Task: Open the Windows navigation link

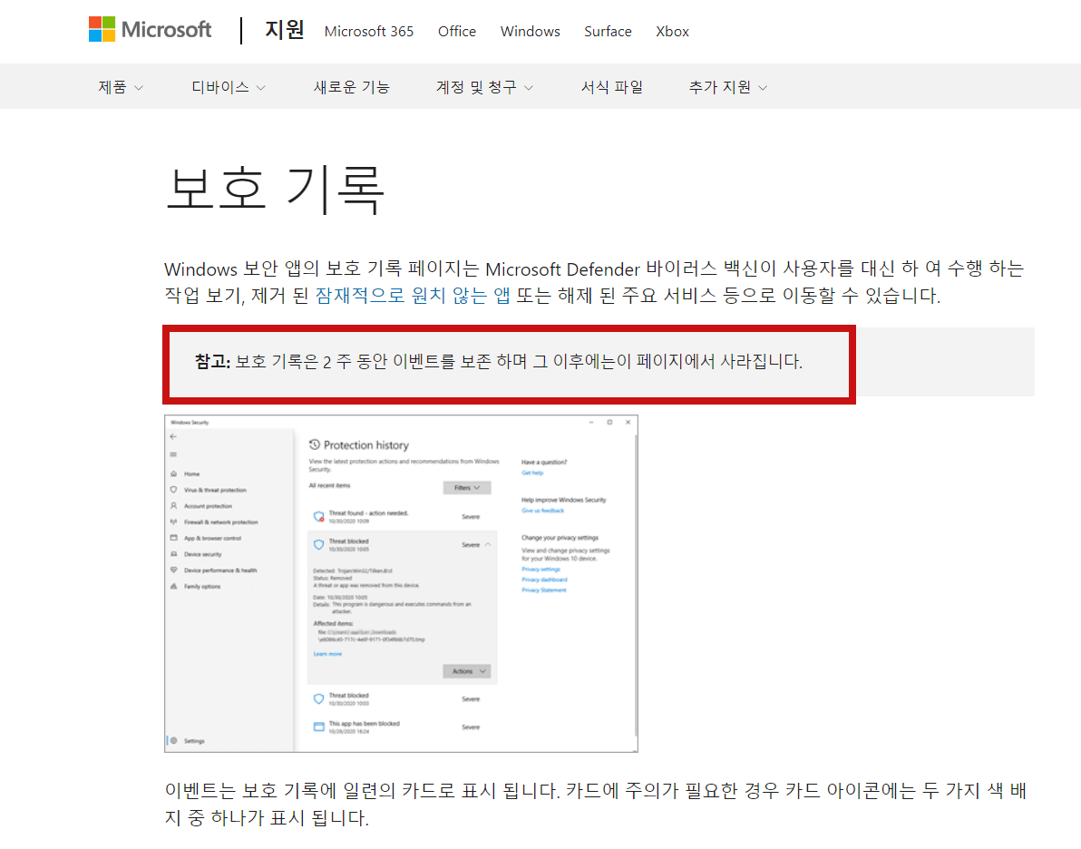Action: pos(531,32)
